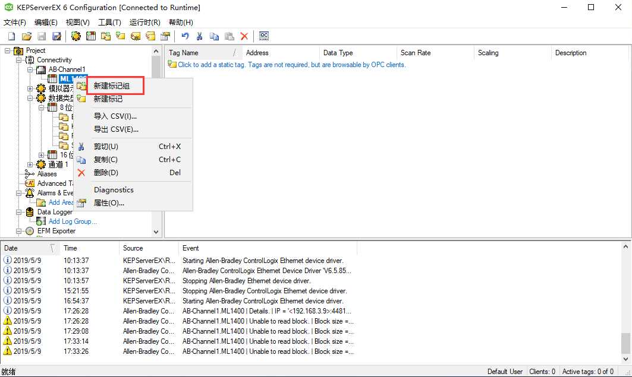Click the 'Click to add a static tag' link
The height and width of the screenshot is (377, 632).
point(291,65)
